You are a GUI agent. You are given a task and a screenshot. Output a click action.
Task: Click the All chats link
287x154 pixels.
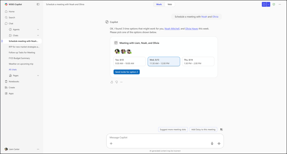click(13, 70)
